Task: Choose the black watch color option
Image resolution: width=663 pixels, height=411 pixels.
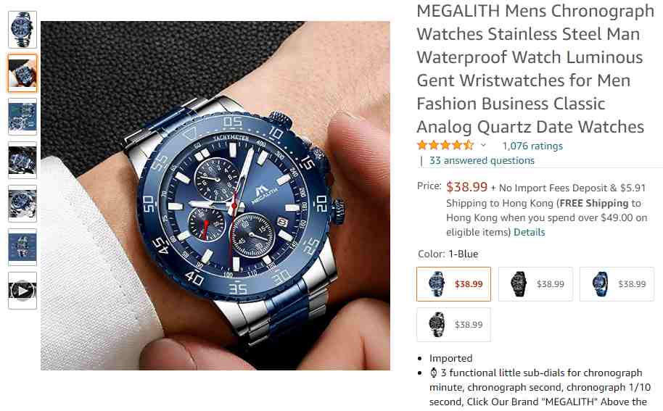Action: coord(535,284)
